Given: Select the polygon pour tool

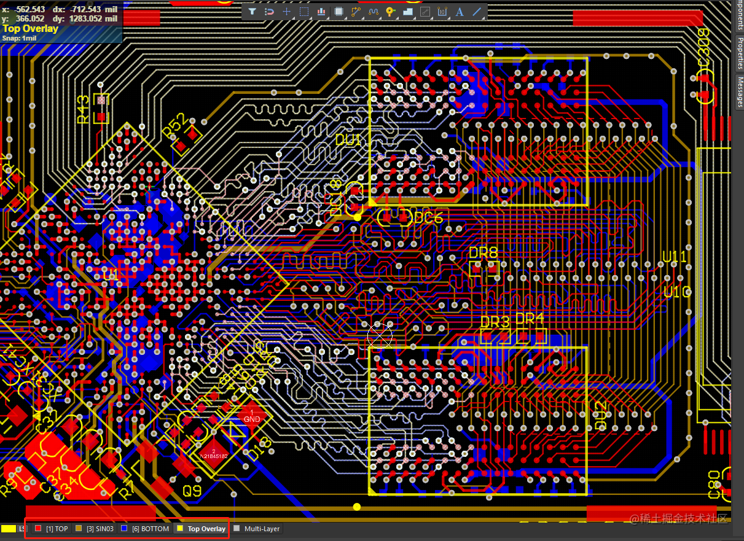Looking at the screenshot, I should 408,12.
